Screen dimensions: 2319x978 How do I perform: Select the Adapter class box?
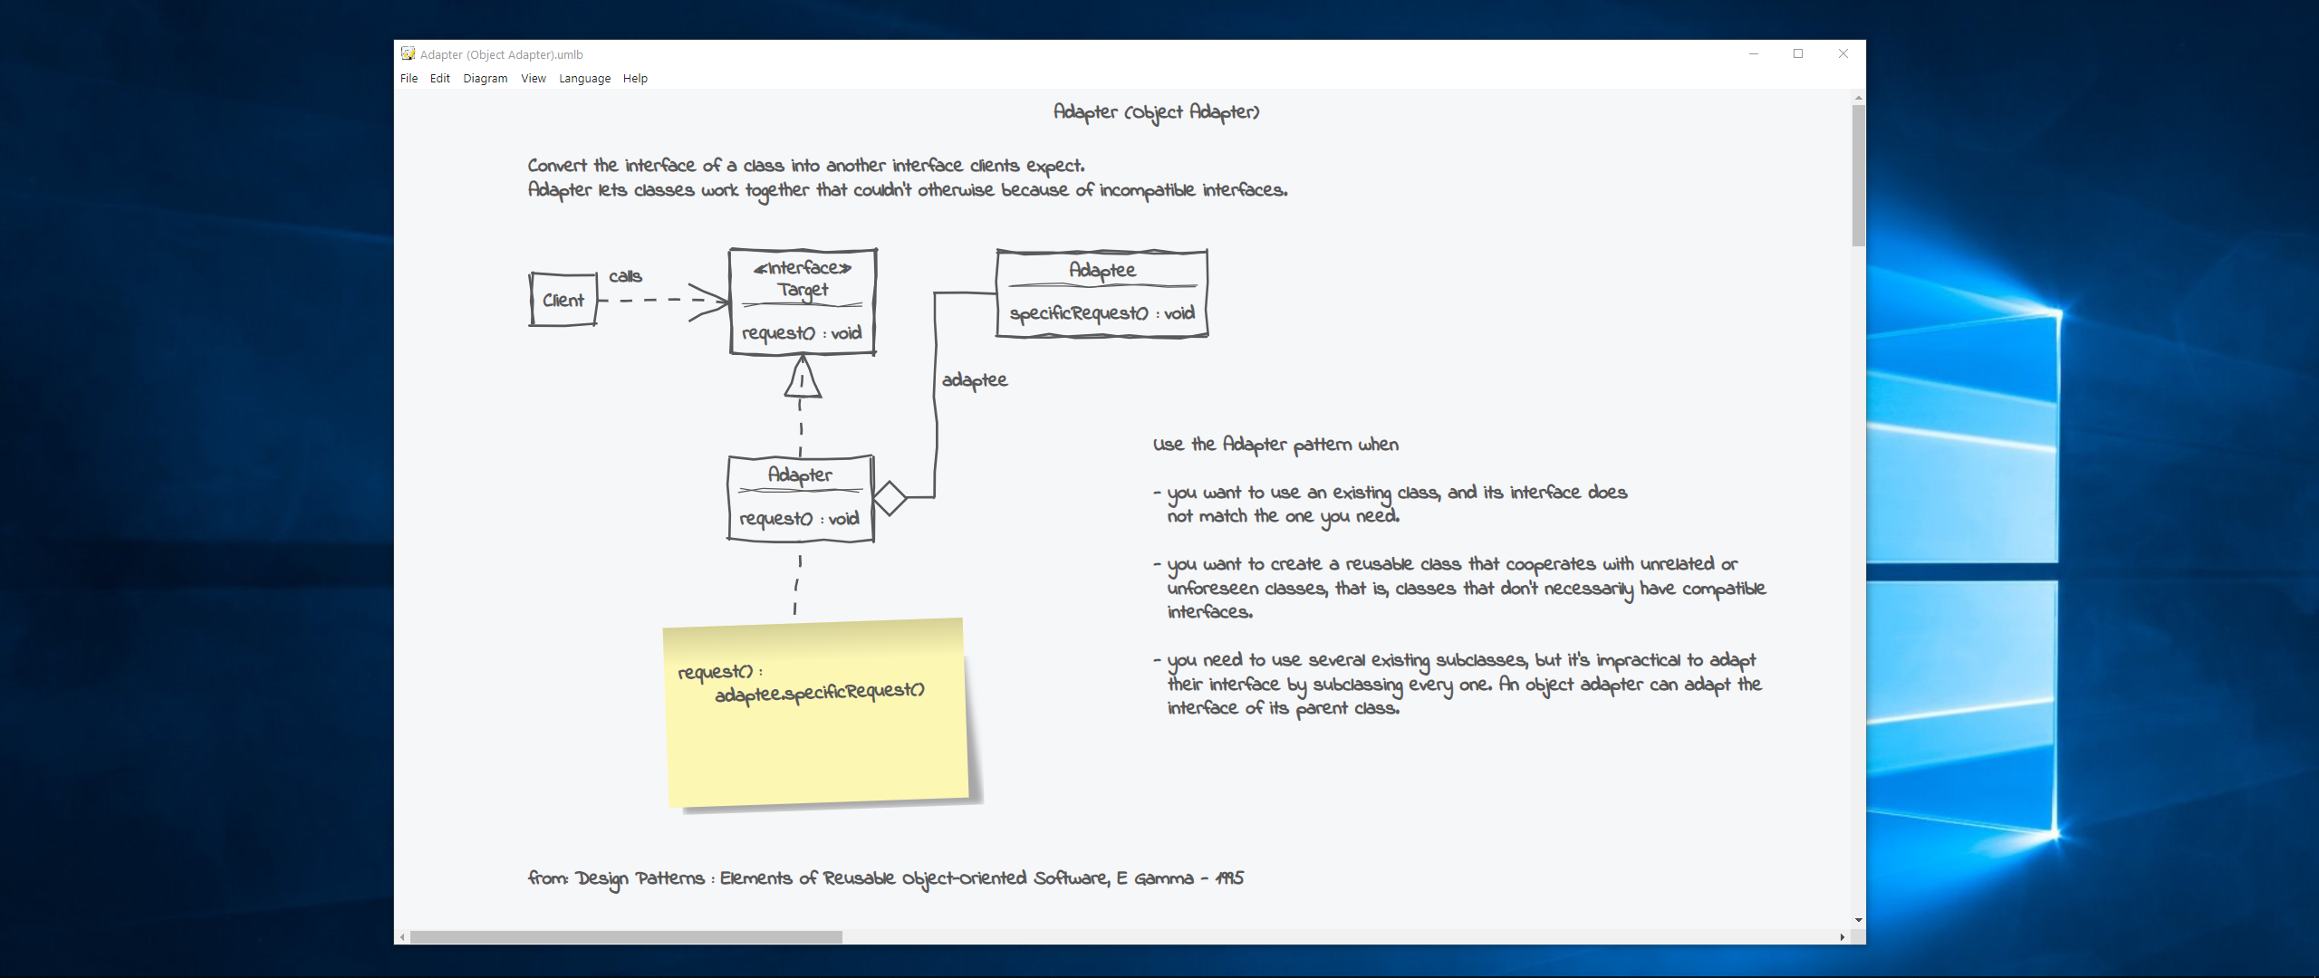801,499
